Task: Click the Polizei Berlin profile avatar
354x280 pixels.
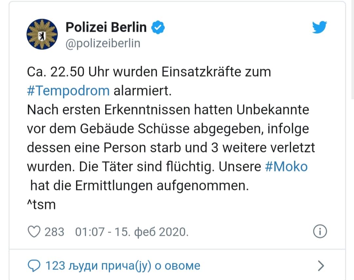Action: [x=42, y=34]
